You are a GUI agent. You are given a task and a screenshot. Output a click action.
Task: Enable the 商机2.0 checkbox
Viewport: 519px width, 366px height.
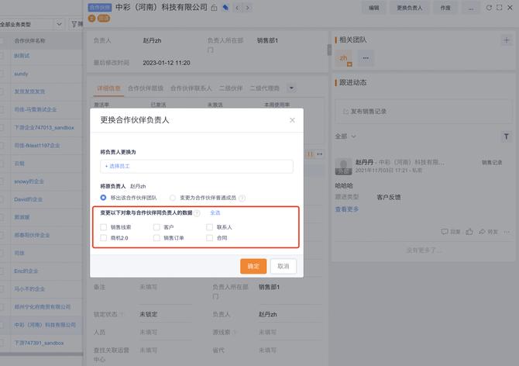104,238
